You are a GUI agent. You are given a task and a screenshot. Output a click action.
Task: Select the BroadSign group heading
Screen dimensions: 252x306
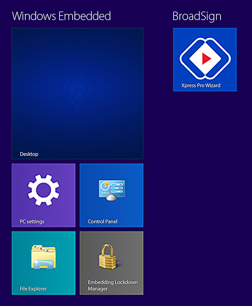coord(197,16)
